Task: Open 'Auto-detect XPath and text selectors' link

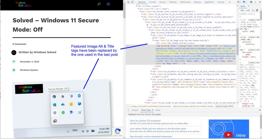Action: [x=158, y=129]
